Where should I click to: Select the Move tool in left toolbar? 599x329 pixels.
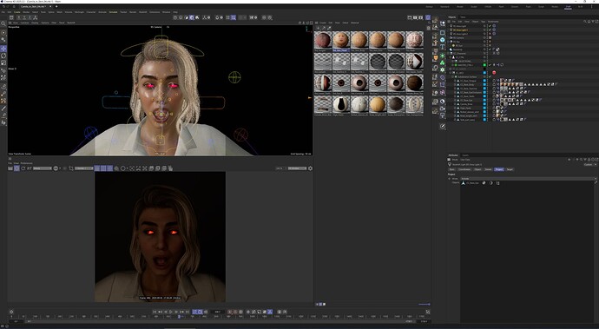tap(3, 49)
